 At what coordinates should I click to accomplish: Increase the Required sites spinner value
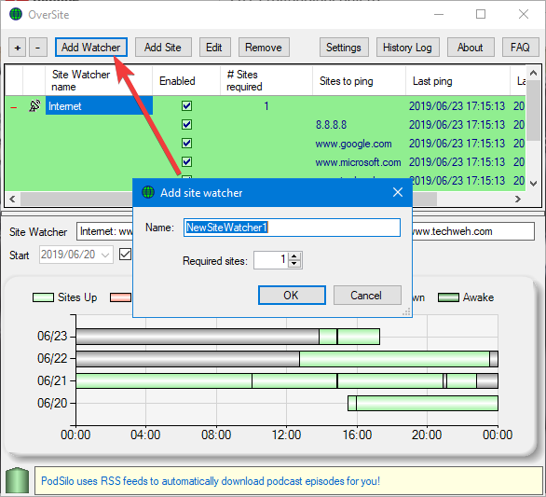(294, 256)
